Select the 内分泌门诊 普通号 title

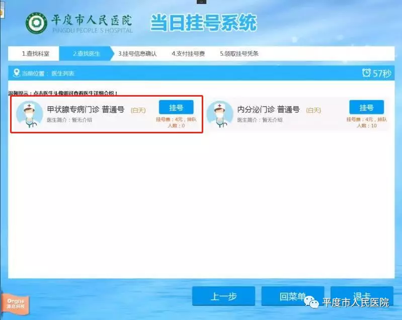coord(268,109)
